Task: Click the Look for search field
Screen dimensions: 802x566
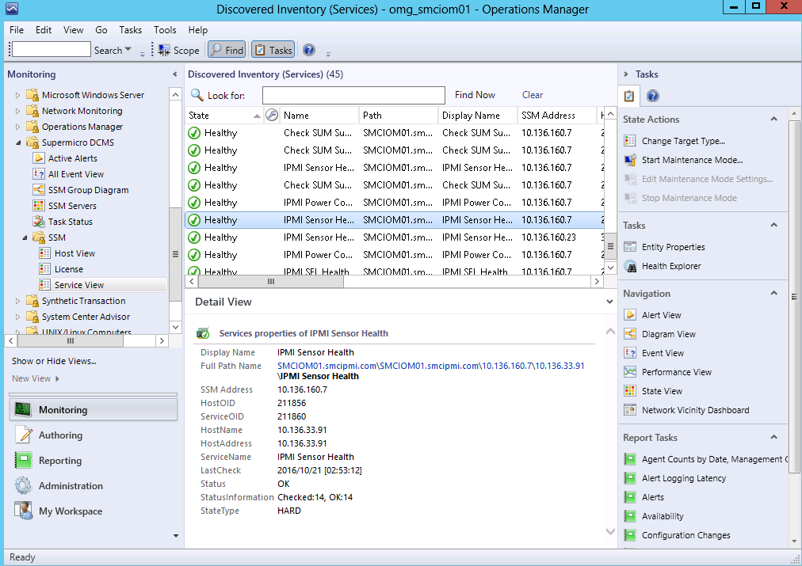Action: [353, 96]
